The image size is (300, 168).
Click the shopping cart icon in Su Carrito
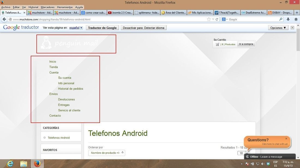pyautogui.click(x=217, y=44)
